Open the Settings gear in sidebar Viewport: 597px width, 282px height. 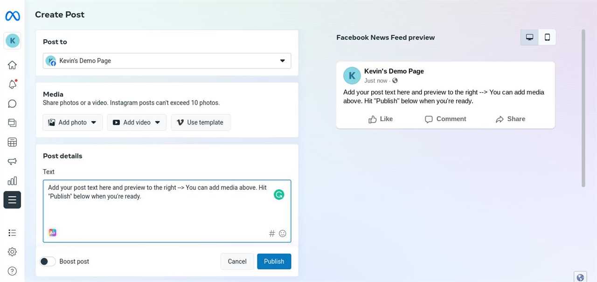click(x=12, y=252)
